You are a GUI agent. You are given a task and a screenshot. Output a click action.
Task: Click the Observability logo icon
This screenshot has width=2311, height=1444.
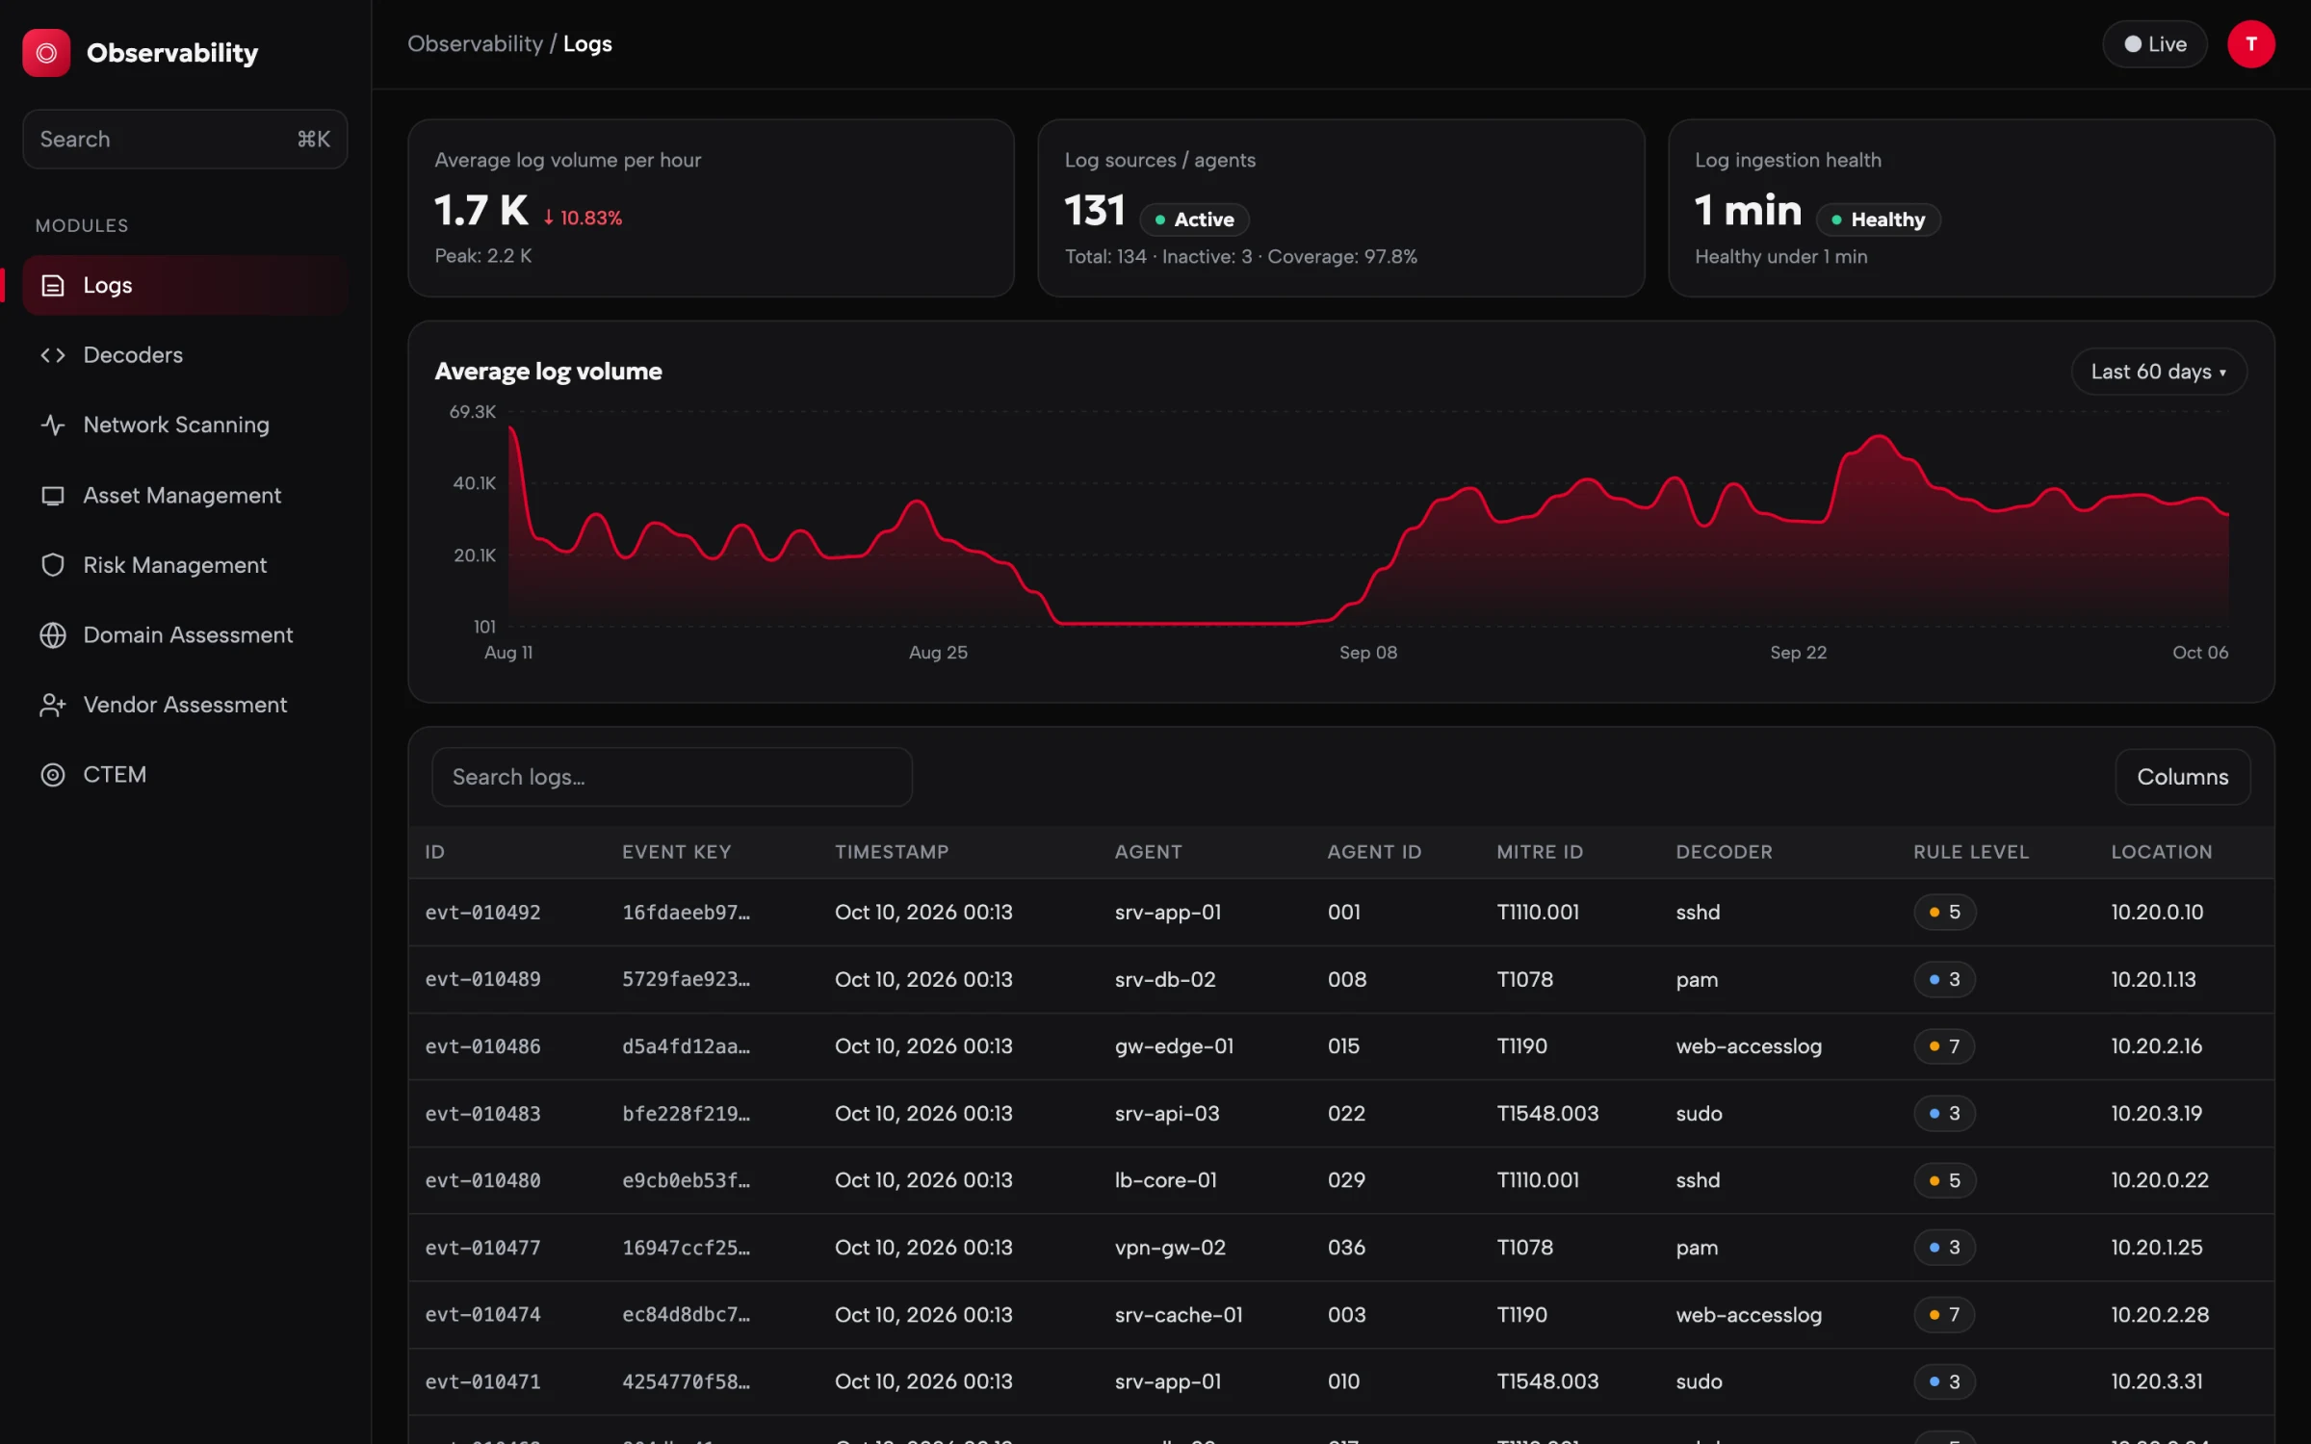coord(46,52)
